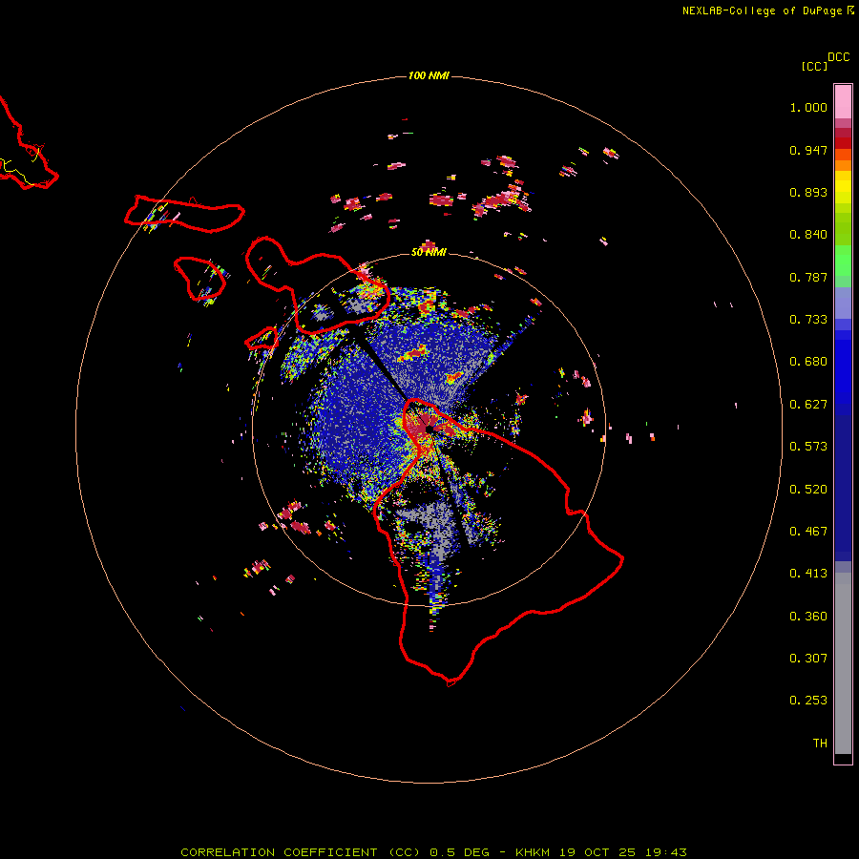Pick the light pink top color bar segment
Screen dimensions: 859x859
(x=843, y=102)
